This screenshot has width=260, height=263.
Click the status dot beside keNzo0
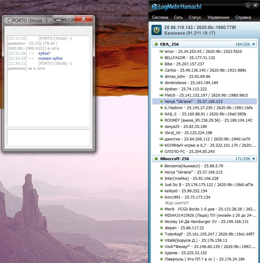click(162, 191)
